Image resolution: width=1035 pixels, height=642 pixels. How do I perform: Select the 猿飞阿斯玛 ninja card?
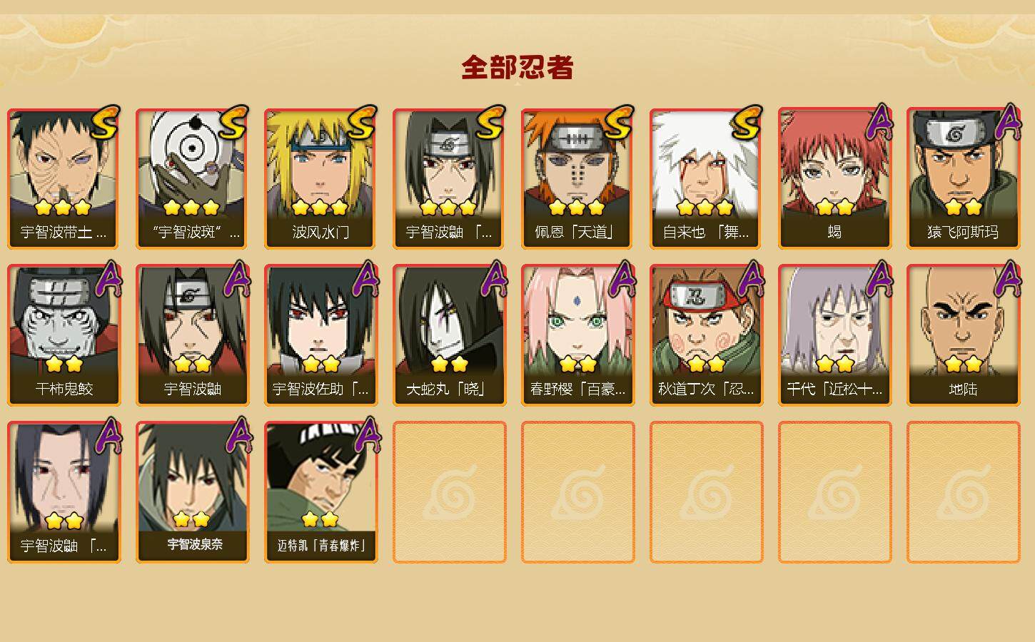[964, 178]
